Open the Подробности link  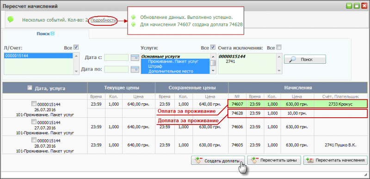coord(103,20)
